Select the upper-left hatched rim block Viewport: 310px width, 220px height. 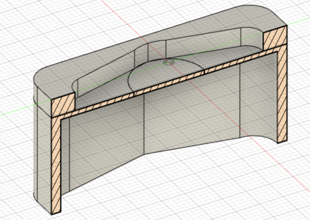[x=63, y=105]
